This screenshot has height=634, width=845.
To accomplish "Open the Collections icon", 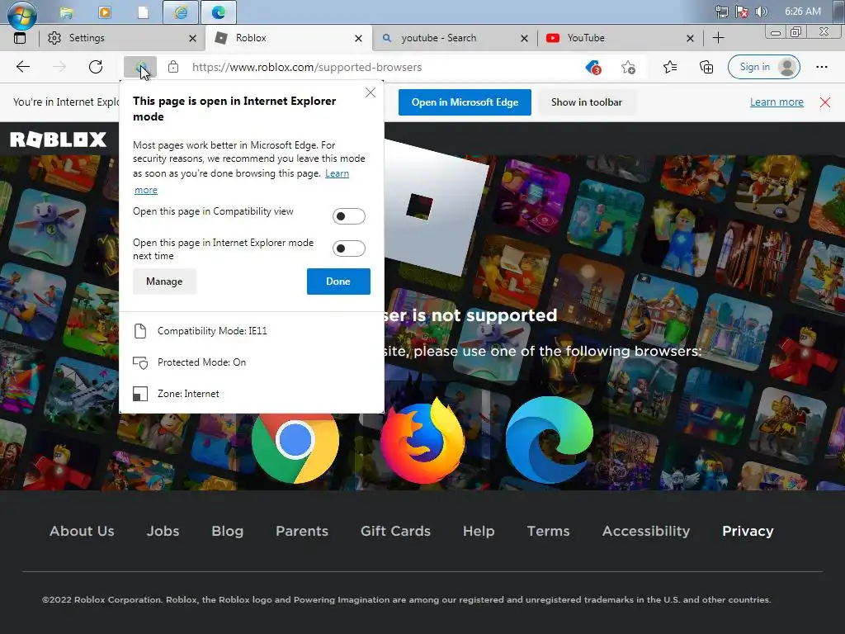I will tap(706, 67).
